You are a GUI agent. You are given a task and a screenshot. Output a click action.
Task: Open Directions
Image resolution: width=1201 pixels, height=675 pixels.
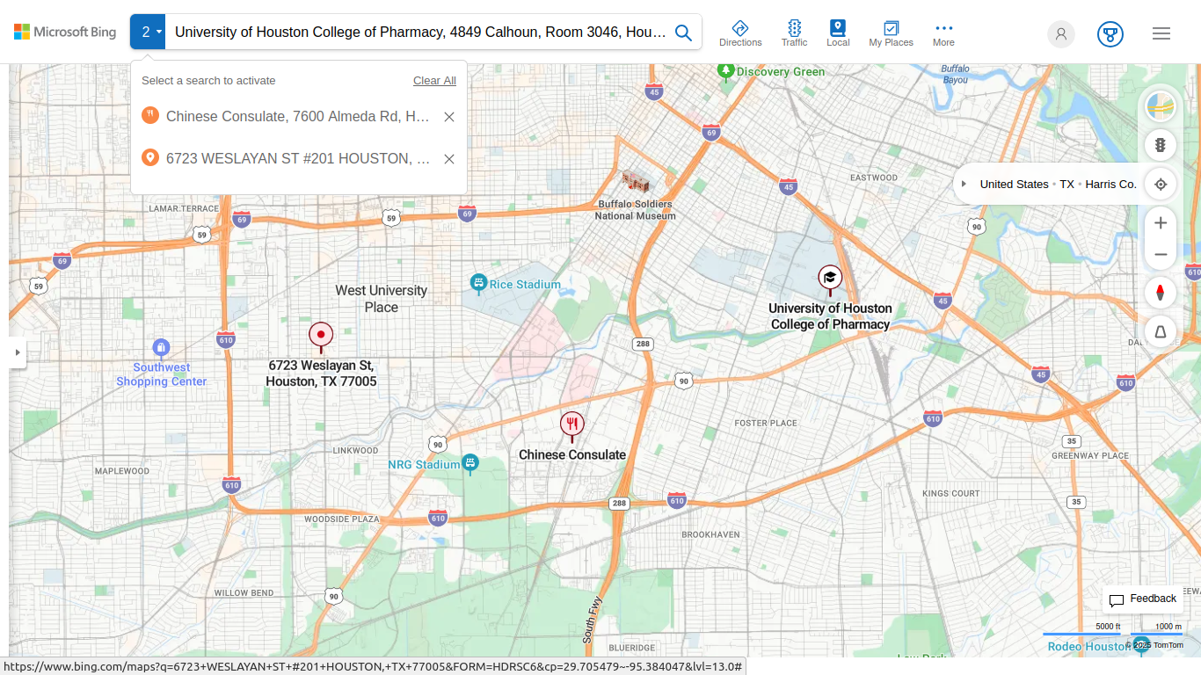tap(740, 33)
